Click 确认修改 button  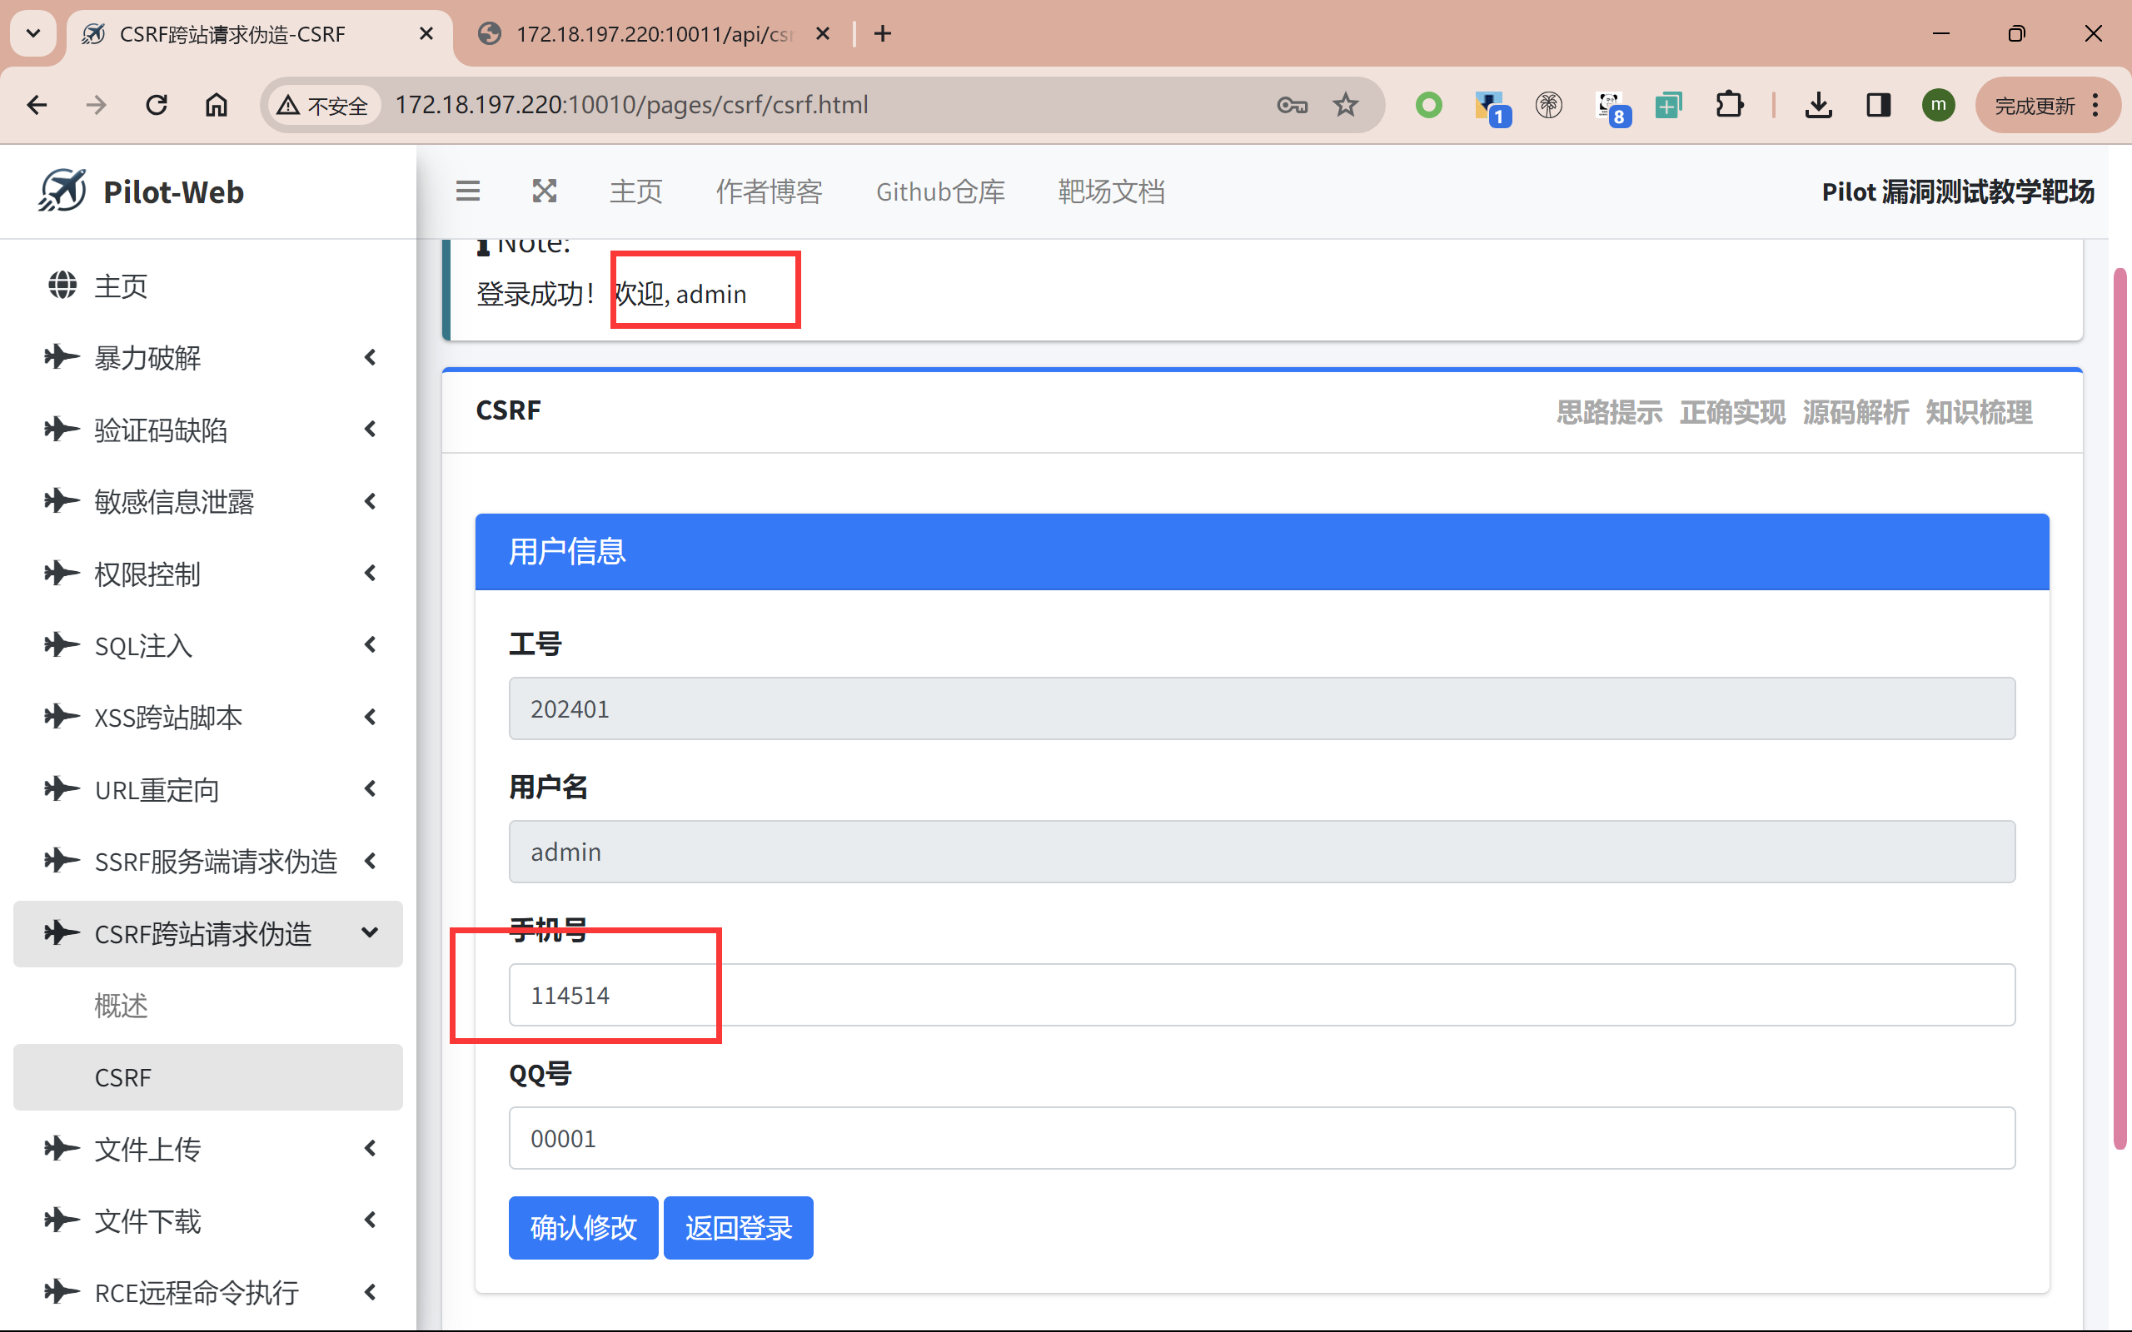[583, 1228]
